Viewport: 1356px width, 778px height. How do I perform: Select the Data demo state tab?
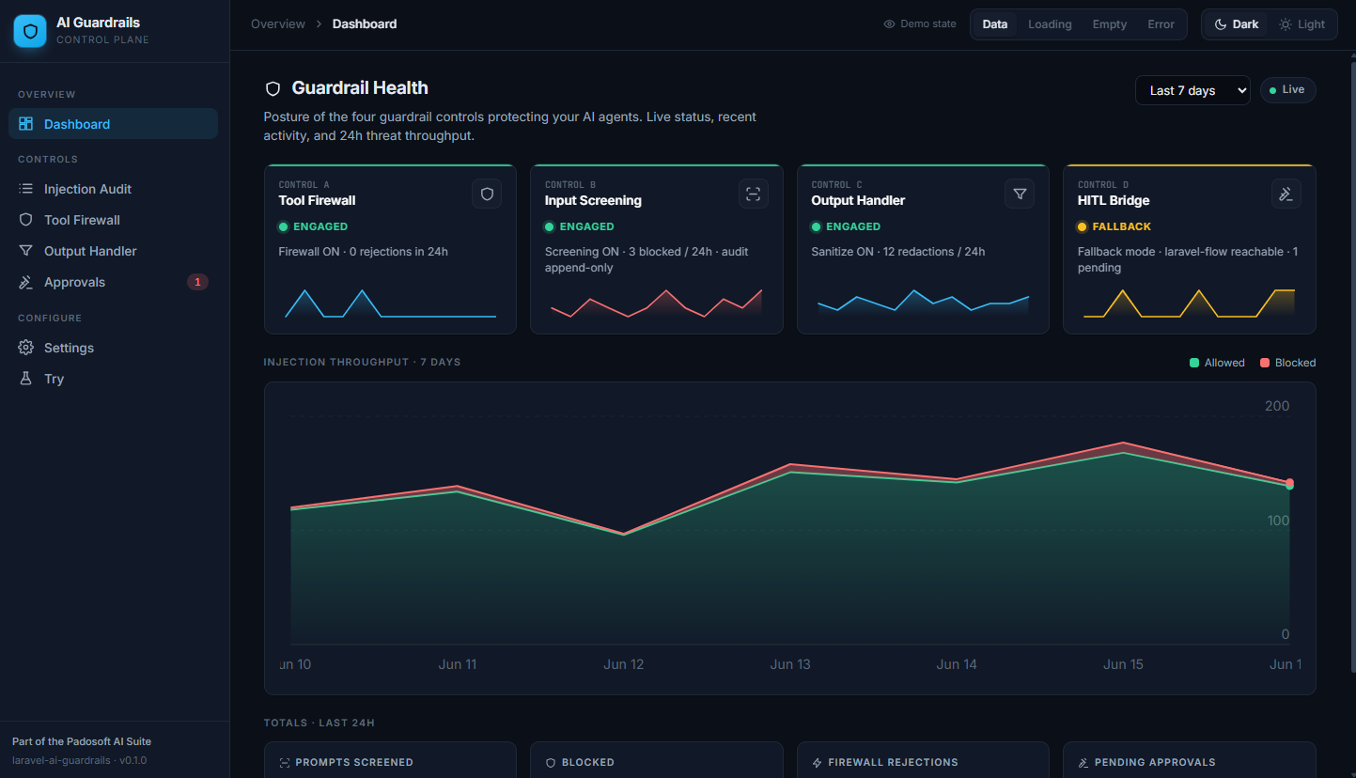pos(995,24)
